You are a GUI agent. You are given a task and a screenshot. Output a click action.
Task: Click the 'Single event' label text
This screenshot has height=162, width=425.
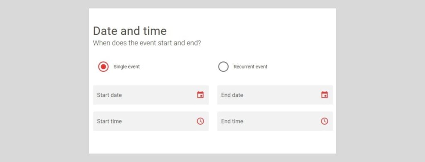click(127, 67)
